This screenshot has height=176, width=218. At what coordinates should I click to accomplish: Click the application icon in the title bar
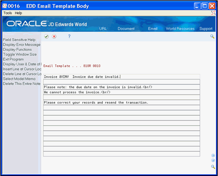(5, 6)
